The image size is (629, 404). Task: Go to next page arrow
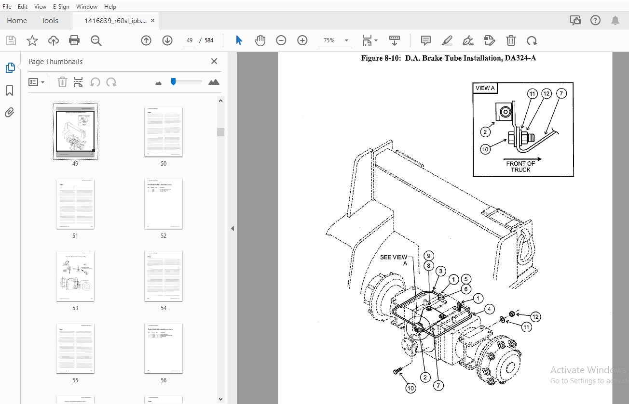tap(167, 40)
